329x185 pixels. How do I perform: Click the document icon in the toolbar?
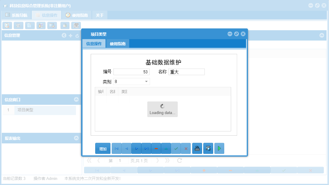point(30,25)
